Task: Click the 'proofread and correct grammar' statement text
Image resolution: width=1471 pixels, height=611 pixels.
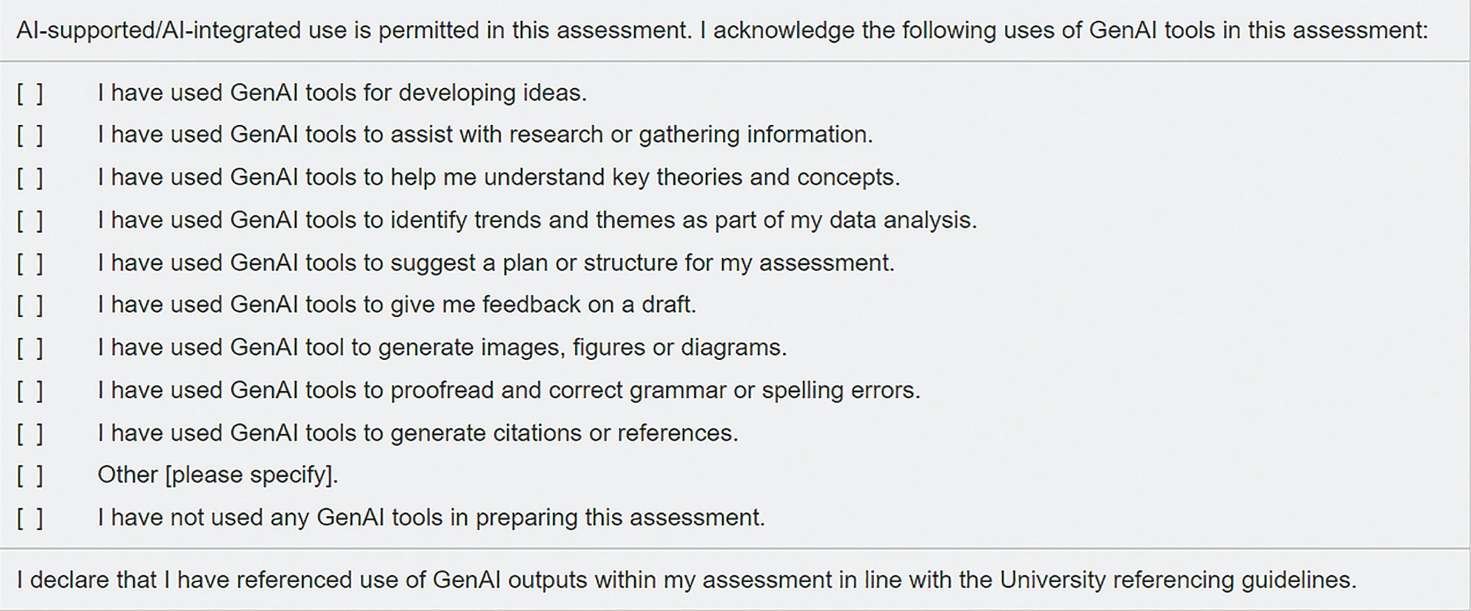Action: click(509, 390)
